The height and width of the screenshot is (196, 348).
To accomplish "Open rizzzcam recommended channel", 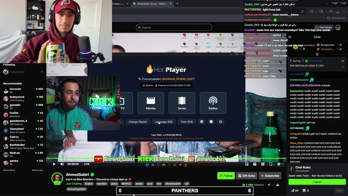I will coord(23,91).
